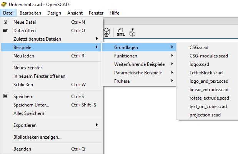Open the Bearbeiten menu
The height and width of the screenshot is (154, 238).
click(30, 13)
